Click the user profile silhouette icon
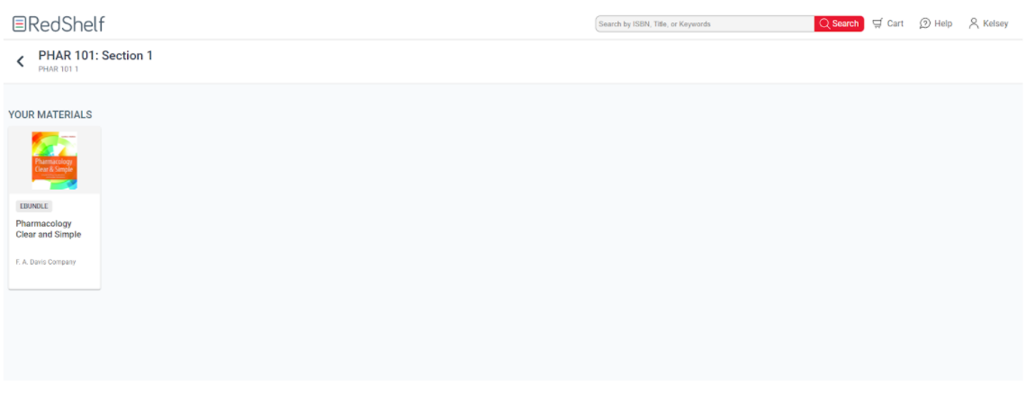 coord(974,24)
